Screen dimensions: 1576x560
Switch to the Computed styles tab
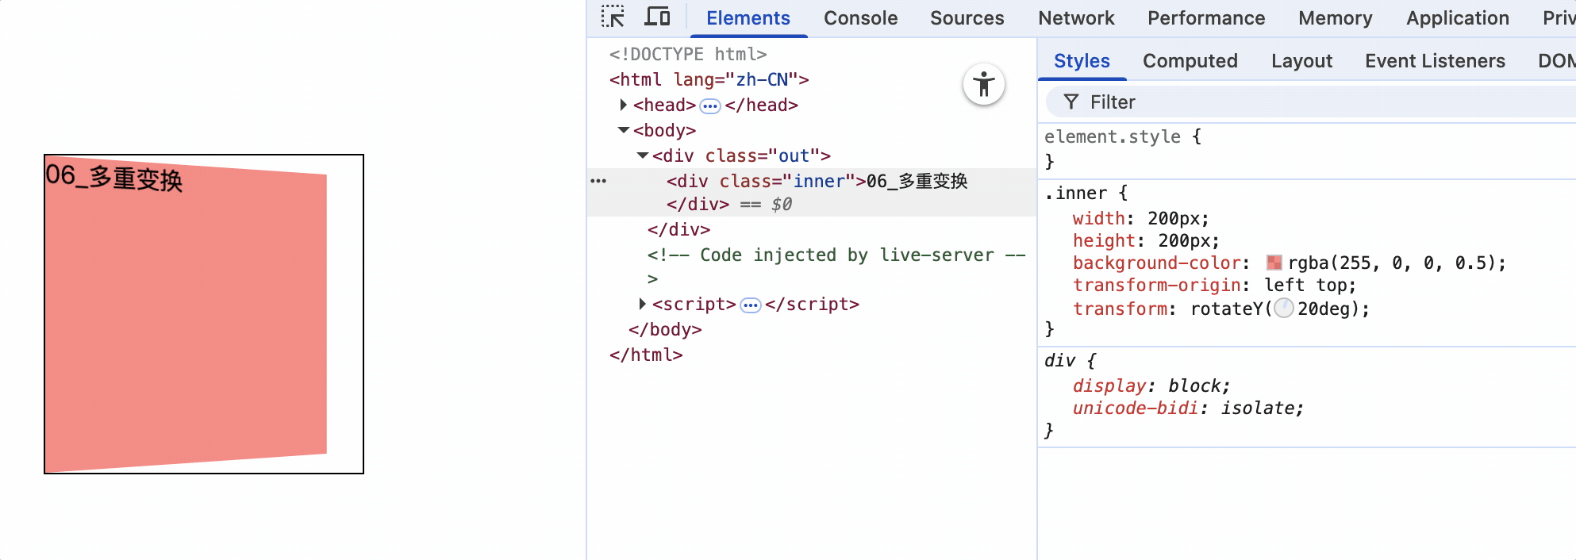click(1190, 61)
